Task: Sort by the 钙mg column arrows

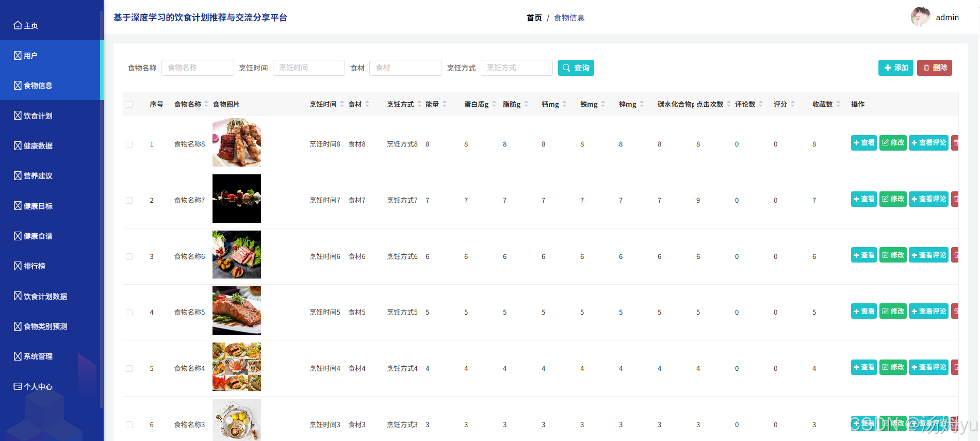Action: tap(564, 104)
